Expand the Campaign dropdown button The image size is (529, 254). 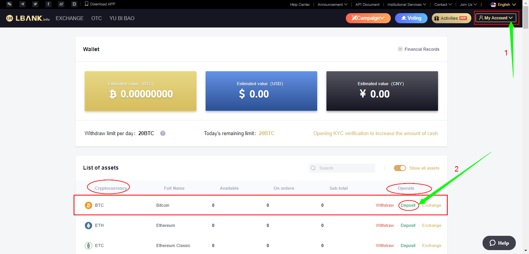(368, 18)
